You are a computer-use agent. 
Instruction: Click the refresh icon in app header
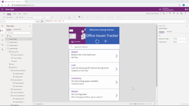(97, 41)
